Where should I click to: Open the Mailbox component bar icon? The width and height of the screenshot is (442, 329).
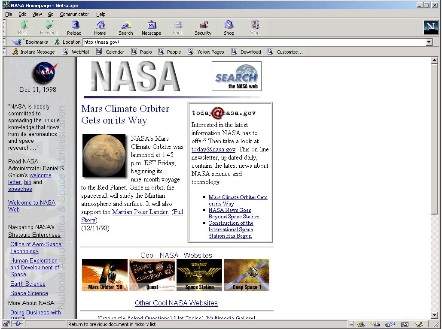pos(375,324)
